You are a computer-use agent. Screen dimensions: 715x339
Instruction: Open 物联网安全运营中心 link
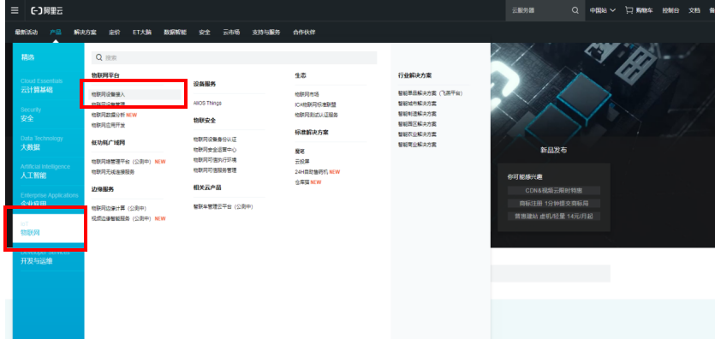tap(215, 150)
